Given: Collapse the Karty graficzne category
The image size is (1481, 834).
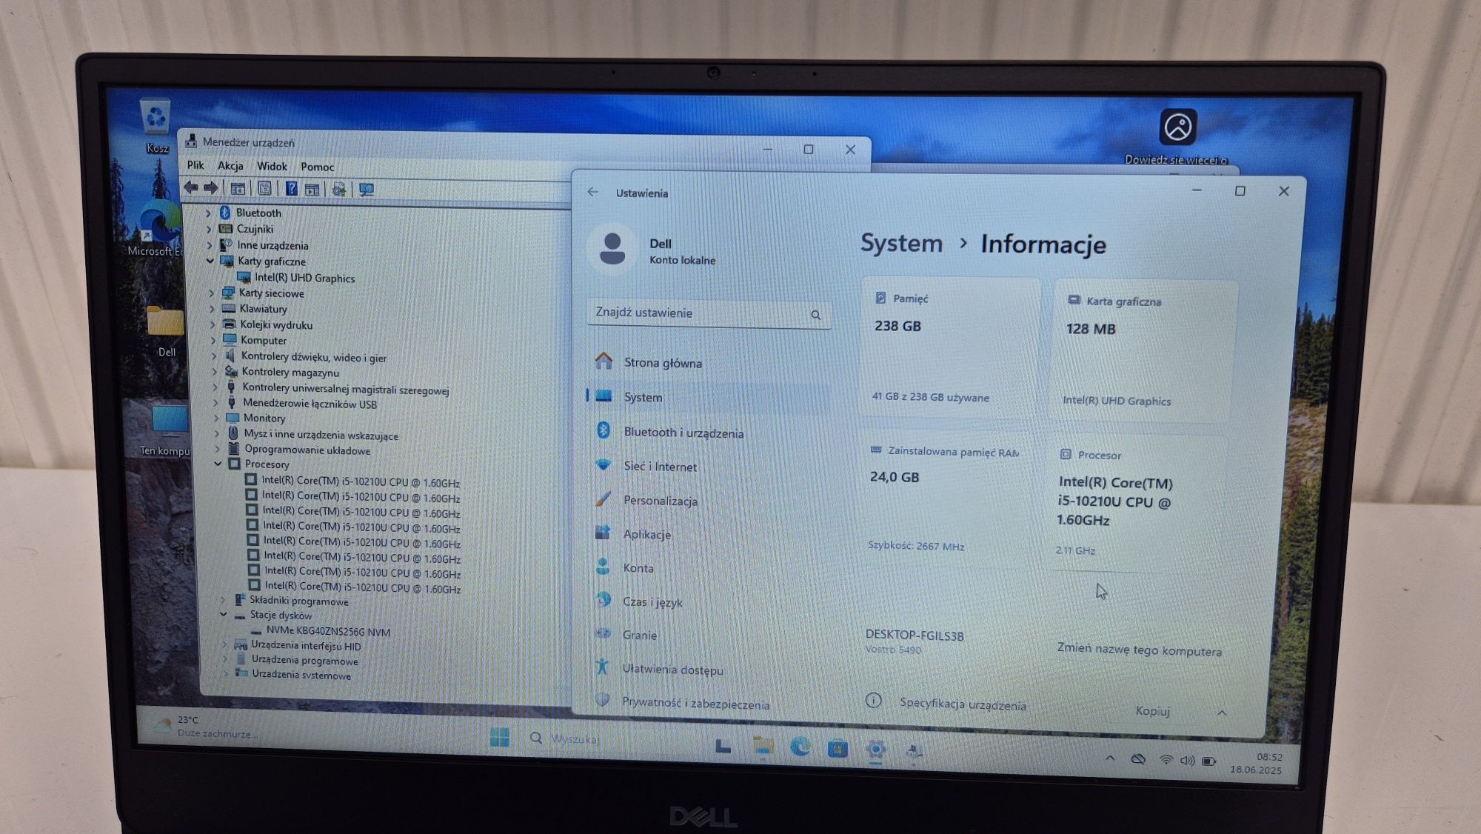Looking at the screenshot, I should (210, 261).
